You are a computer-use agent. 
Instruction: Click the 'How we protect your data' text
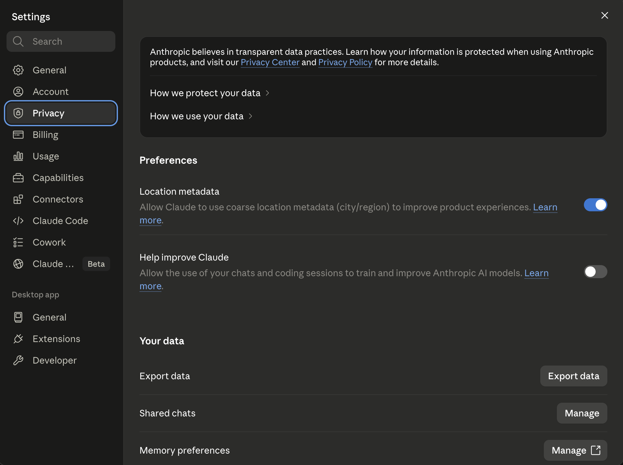click(205, 93)
